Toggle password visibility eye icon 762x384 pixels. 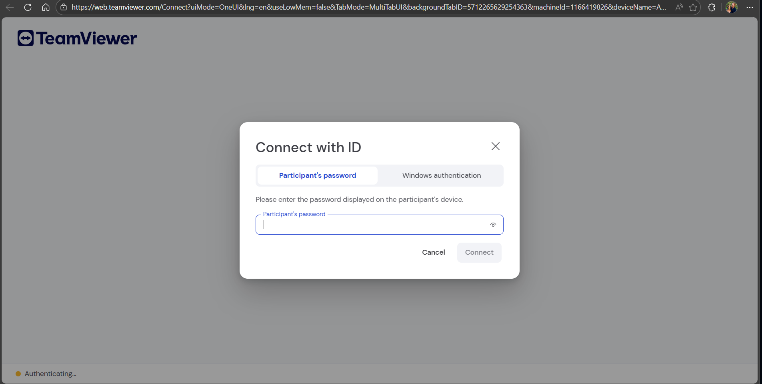493,225
